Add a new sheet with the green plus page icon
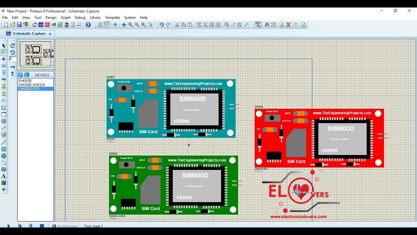Viewport: 417px width, 235px height. click(x=282, y=25)
